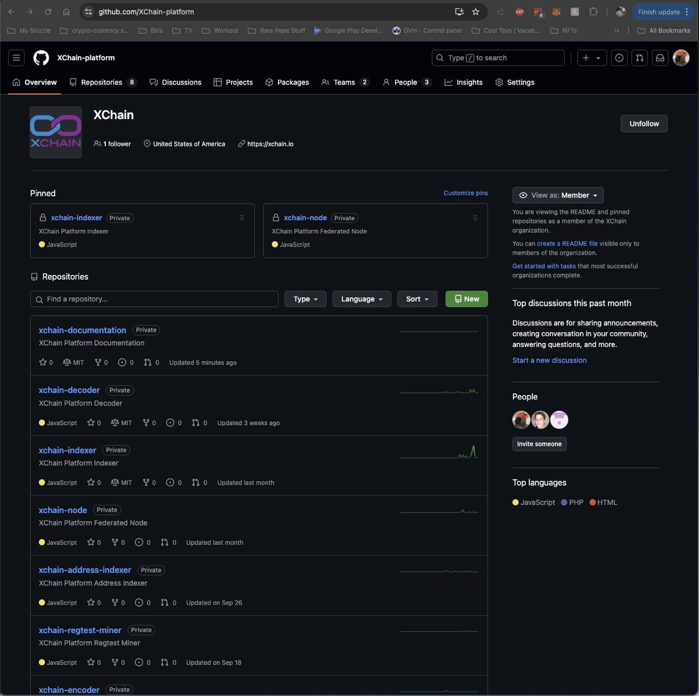Open the https://xchain.io link
The image size is (699, 696).
(x=270, y=144)
